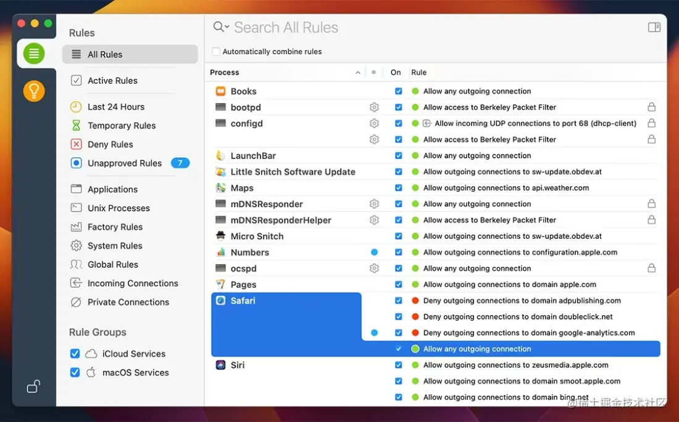Viewport: 679px width, 422px height.
Task: Open the green Rules view icon
Action: tap(34, 54)
